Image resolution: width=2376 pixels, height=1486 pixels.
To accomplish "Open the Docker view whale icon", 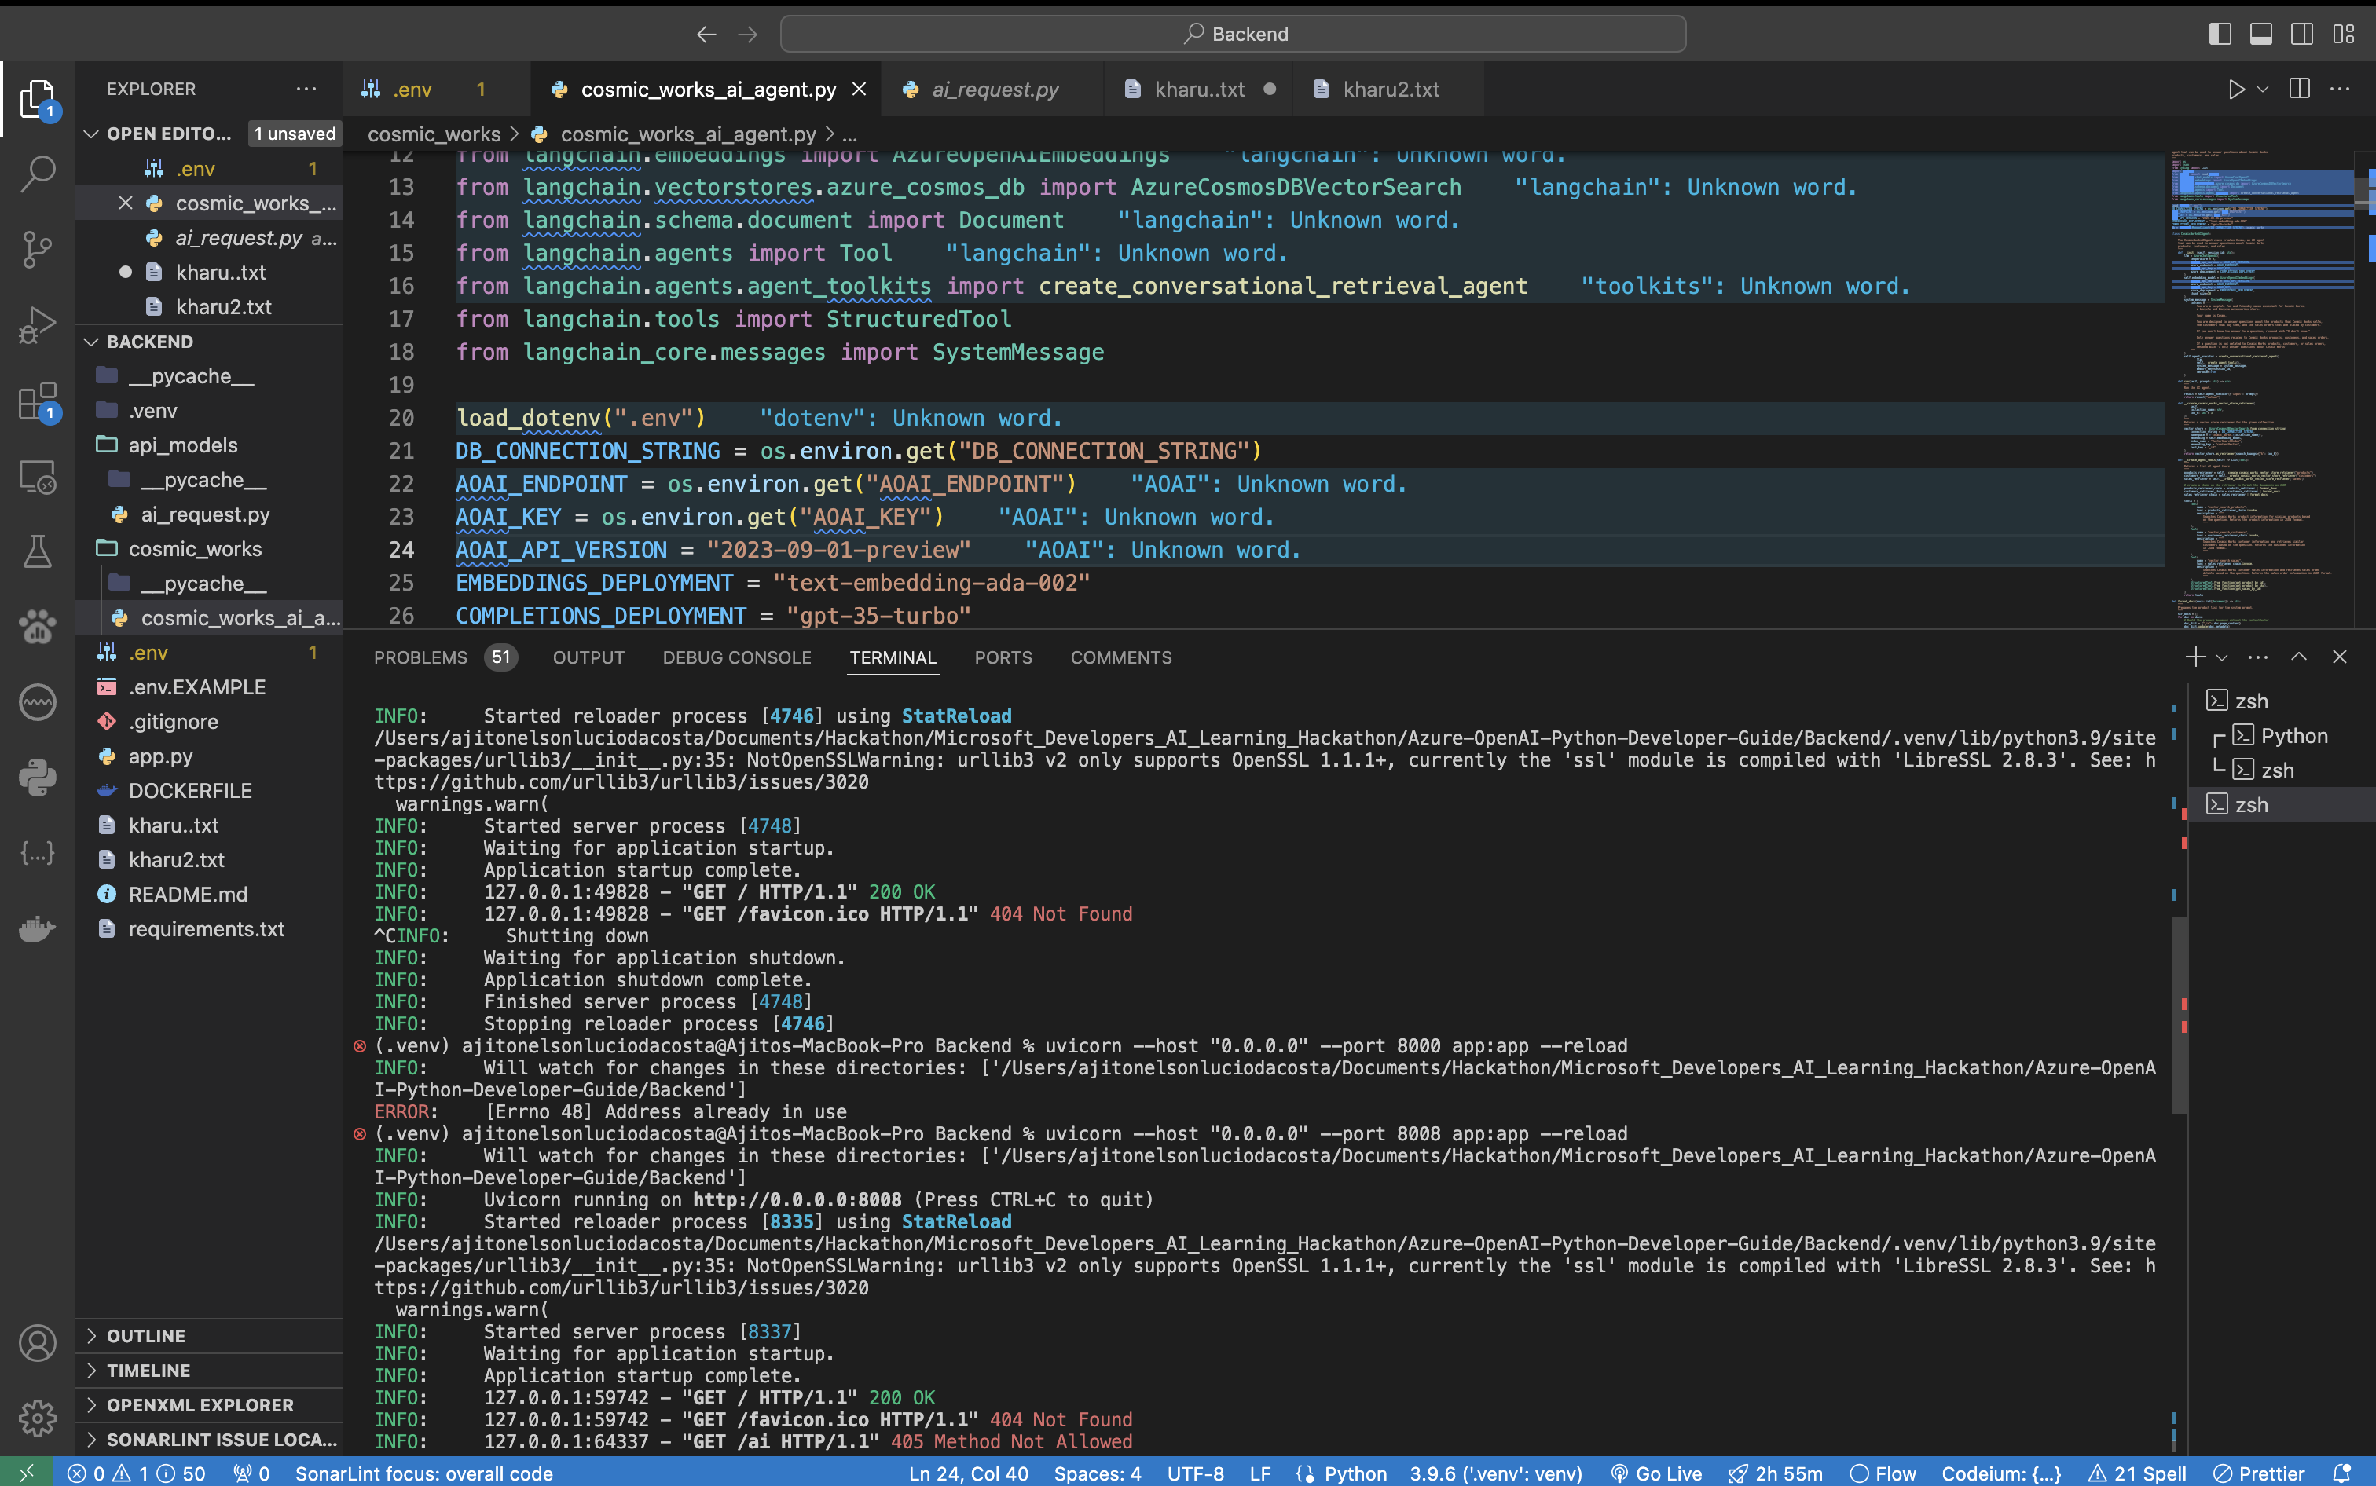I will click(38, 928).
